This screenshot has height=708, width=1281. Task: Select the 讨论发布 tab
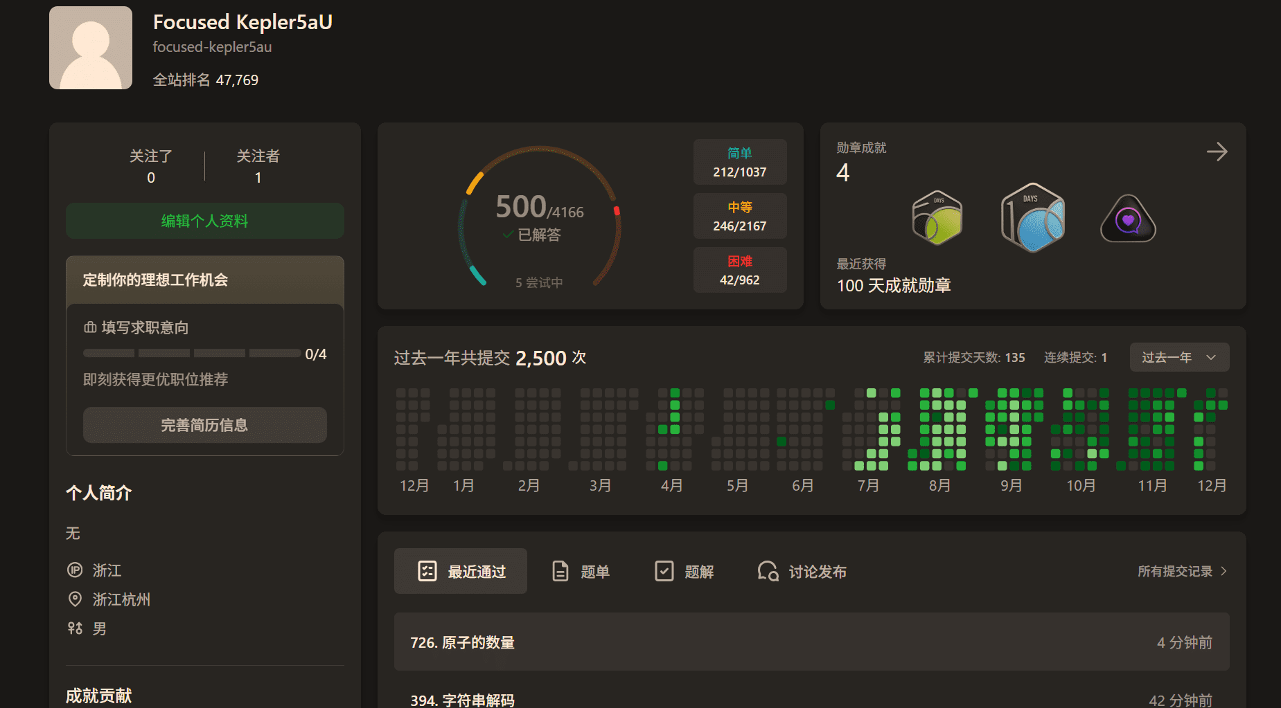802,572
